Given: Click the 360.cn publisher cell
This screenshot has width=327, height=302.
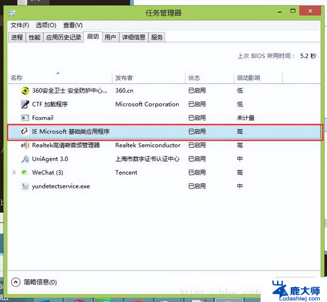Looking at the screenshot, I should (124, 91).
